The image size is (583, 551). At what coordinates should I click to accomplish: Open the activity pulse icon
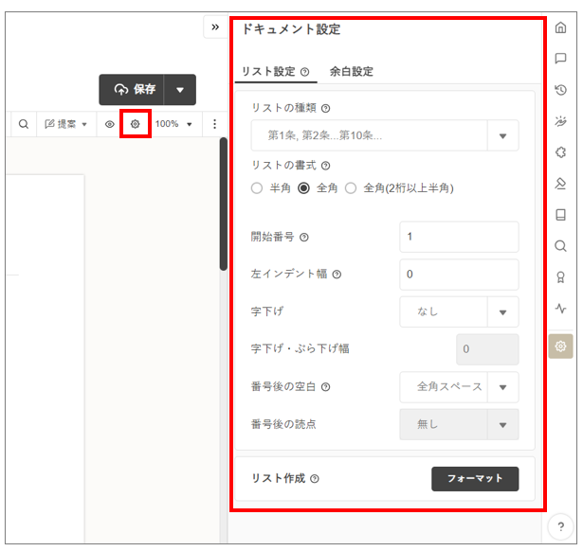click(x=560, y=309)
